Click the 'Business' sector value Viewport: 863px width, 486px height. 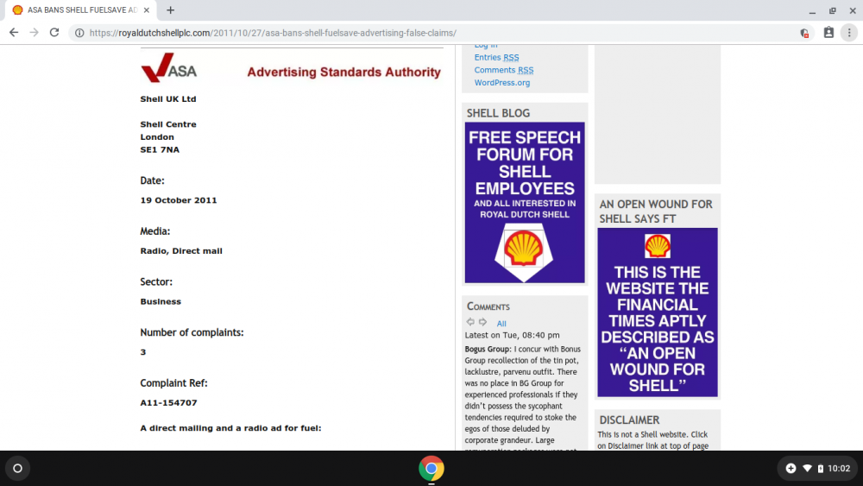click(x=161, y=301)
